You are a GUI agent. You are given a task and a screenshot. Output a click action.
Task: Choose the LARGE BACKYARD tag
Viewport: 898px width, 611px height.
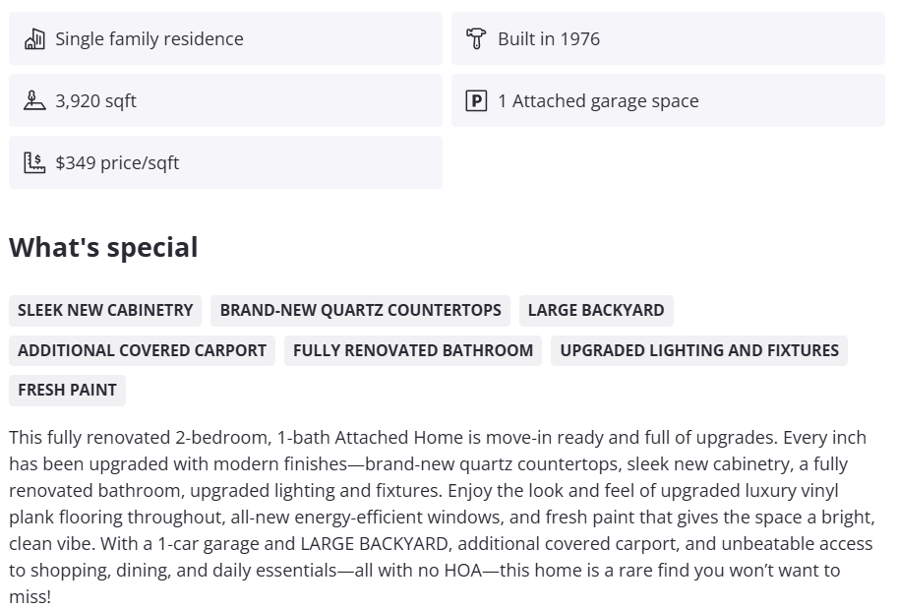[595, 310]
